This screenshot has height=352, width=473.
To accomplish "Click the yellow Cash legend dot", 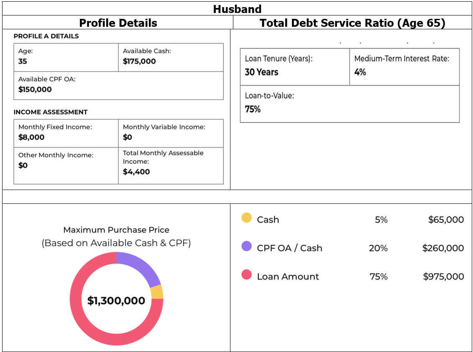I will tap(247, 218).
